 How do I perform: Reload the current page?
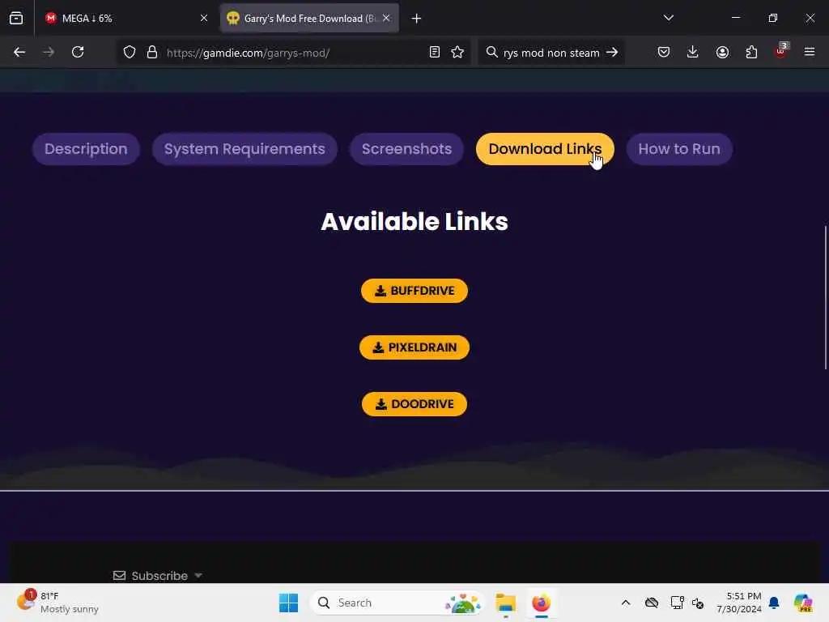click(78, 52)
